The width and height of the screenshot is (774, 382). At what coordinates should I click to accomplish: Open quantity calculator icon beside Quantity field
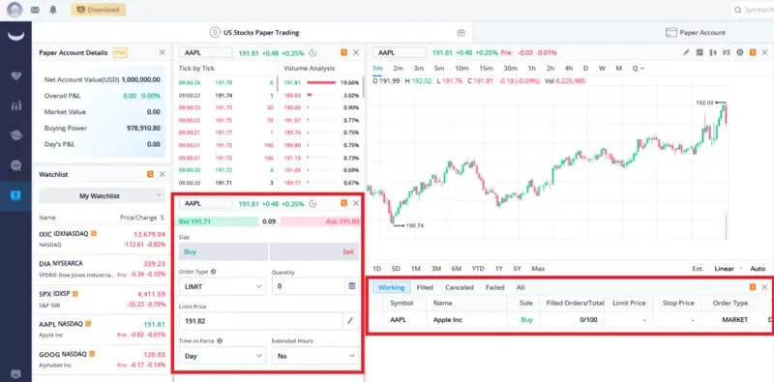click(351, 286)
